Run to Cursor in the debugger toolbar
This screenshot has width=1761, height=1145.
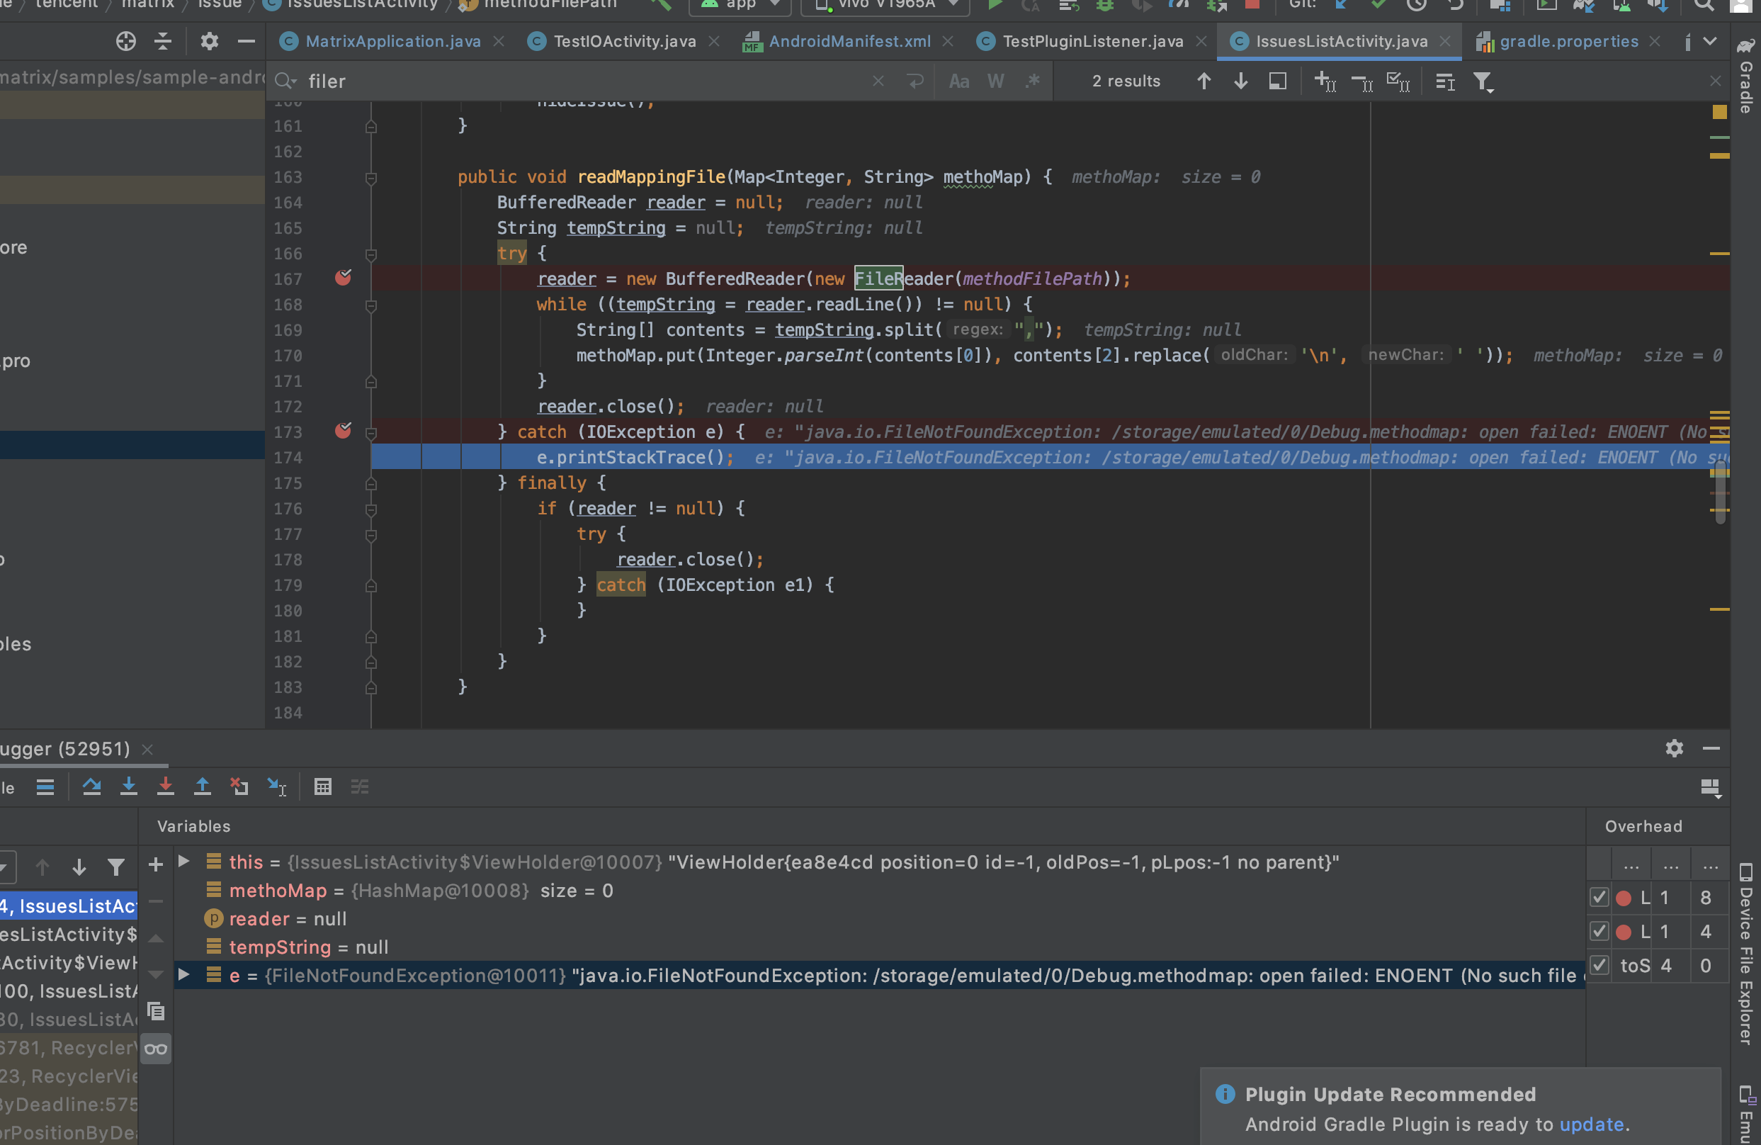[277, 786]
